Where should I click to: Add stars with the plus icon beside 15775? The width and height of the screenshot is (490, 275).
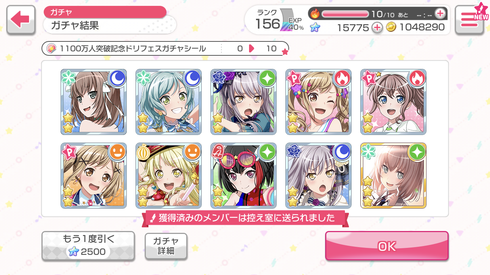pos(377,27)
